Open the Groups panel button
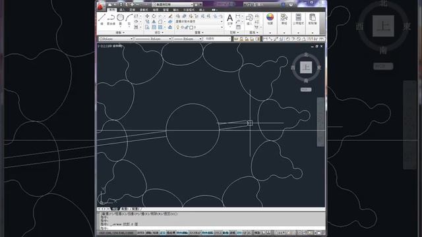This screenshot has height=237, width=422. (284, 19)
